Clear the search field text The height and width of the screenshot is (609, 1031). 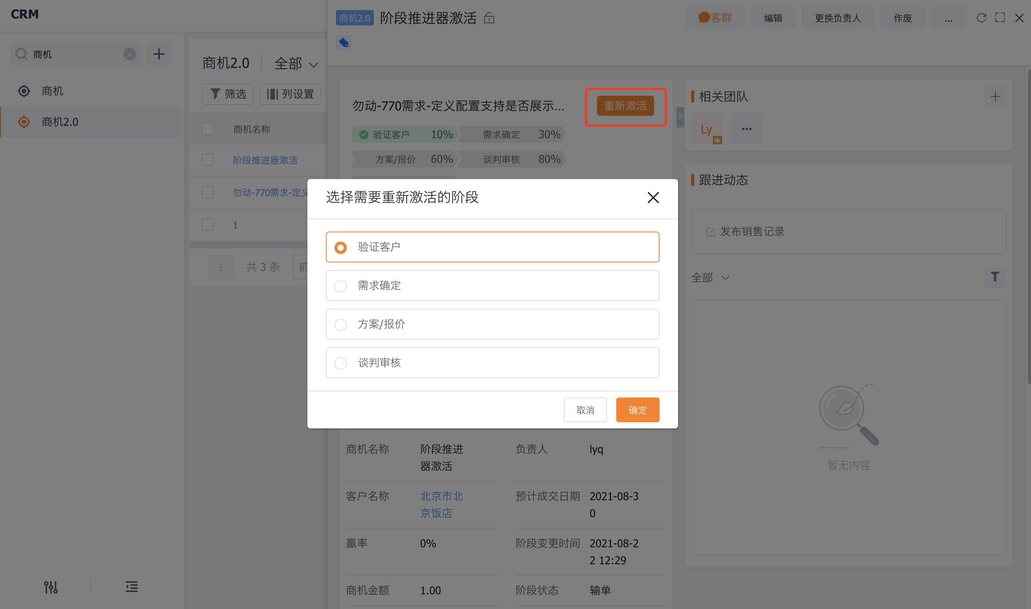point(130,54)
